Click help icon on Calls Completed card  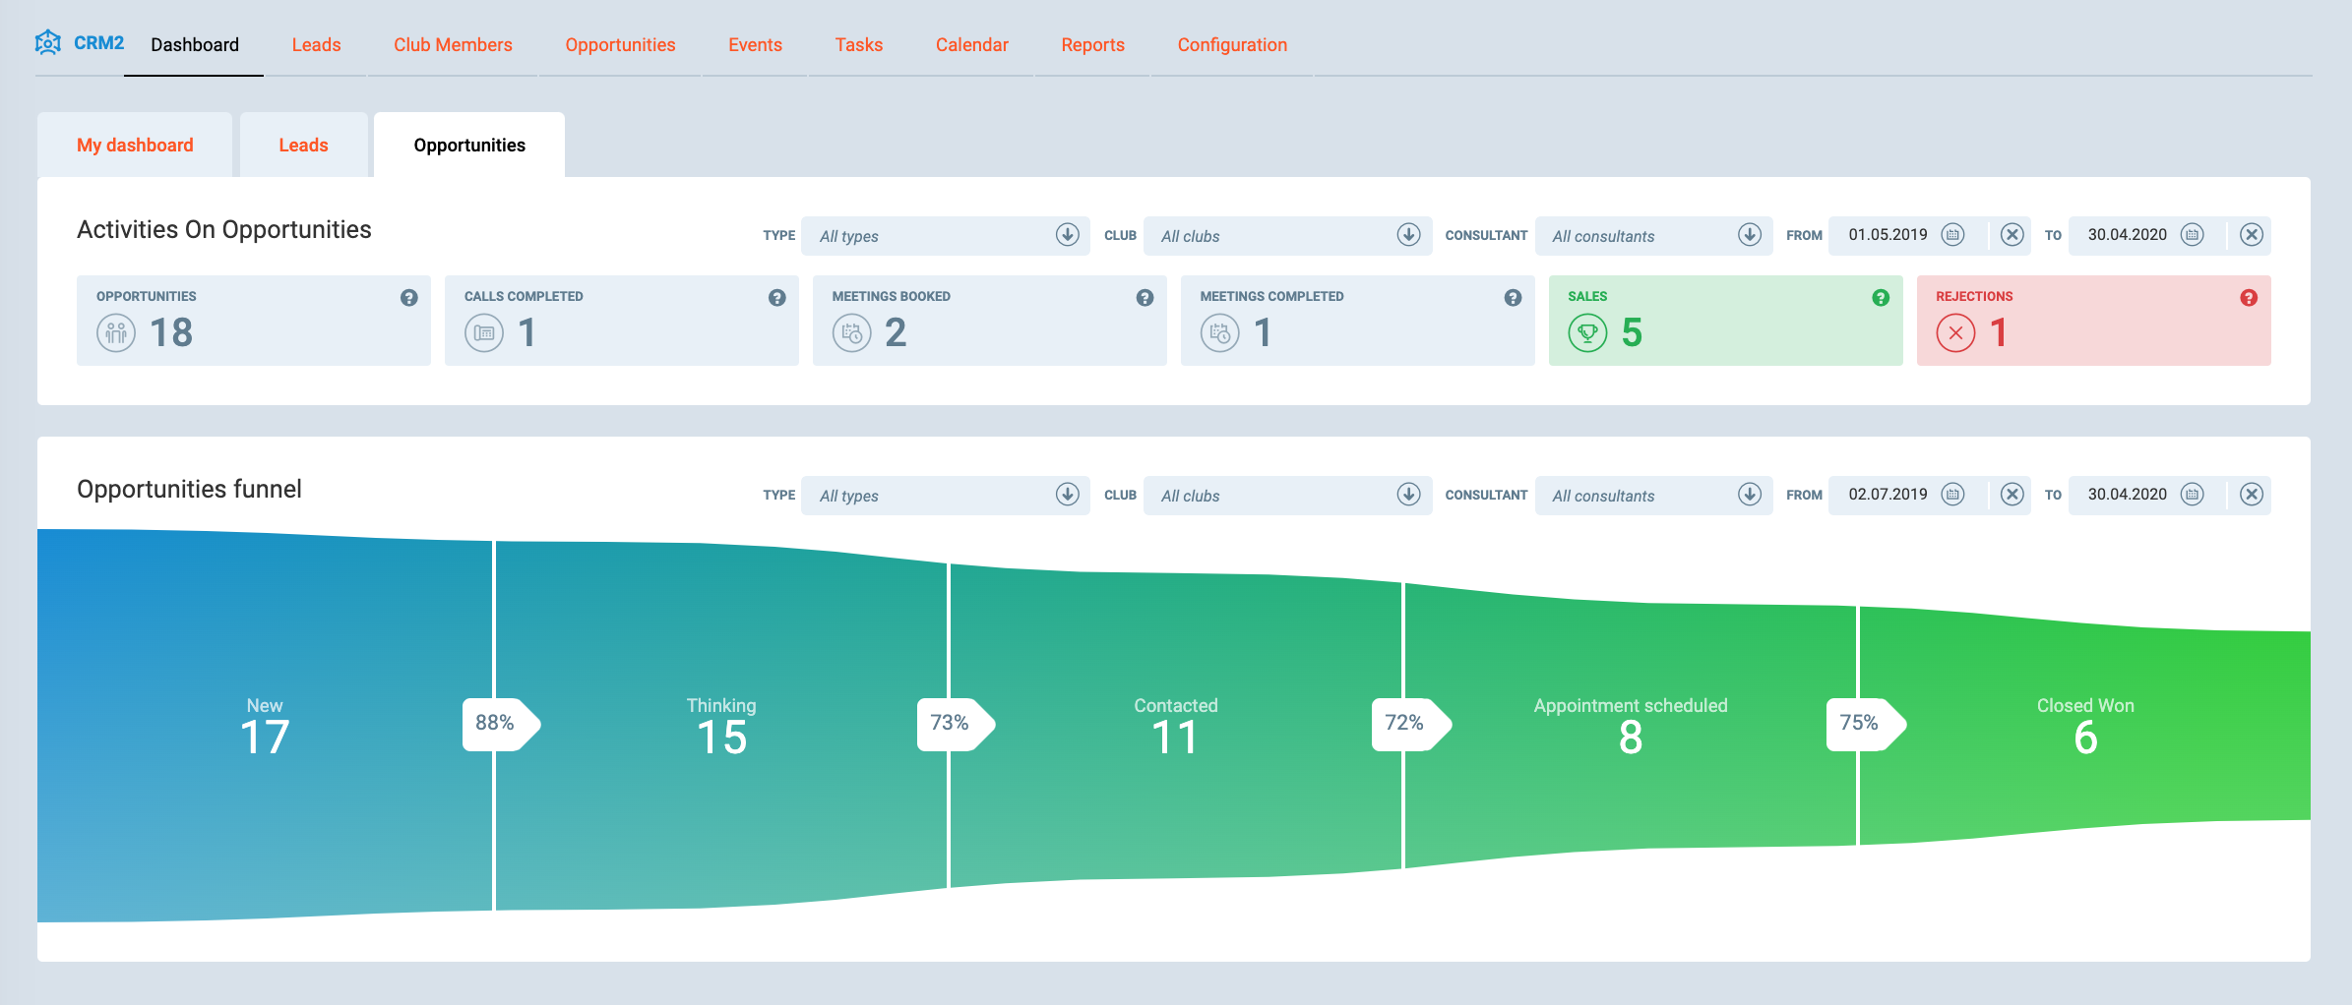777,298
